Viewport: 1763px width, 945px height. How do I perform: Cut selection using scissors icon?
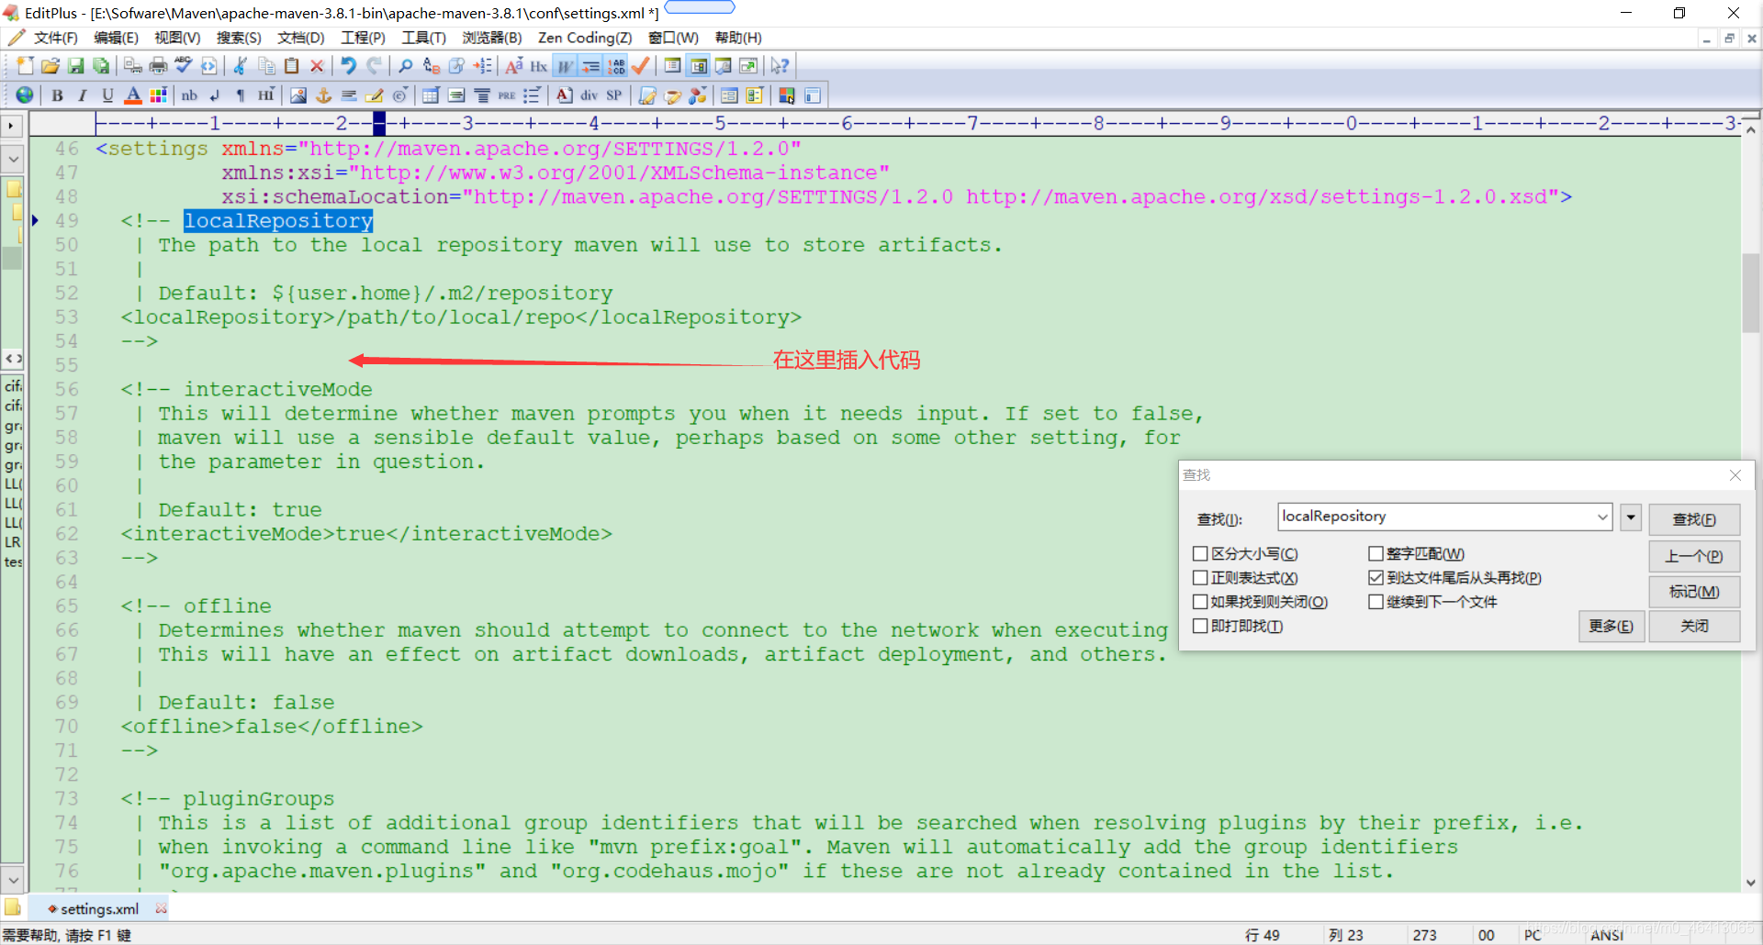click(x=241, y=66)
